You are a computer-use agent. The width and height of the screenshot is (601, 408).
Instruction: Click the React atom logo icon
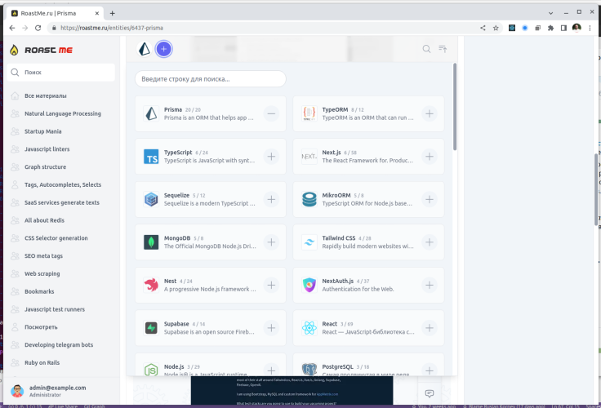coord(309,328)
